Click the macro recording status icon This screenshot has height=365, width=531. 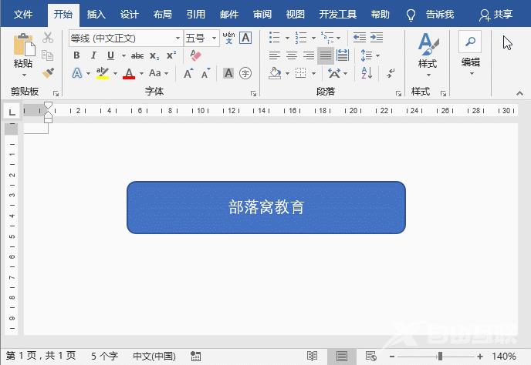pyautogui.click(x=196, y=356)
